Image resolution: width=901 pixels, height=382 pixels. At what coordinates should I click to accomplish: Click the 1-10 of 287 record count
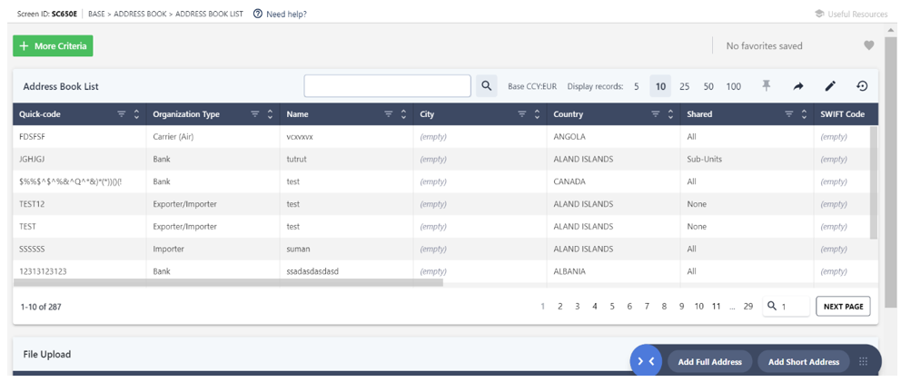[41, 307]
